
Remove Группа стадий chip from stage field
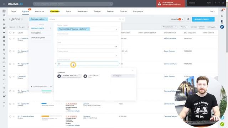click(89, 29)
